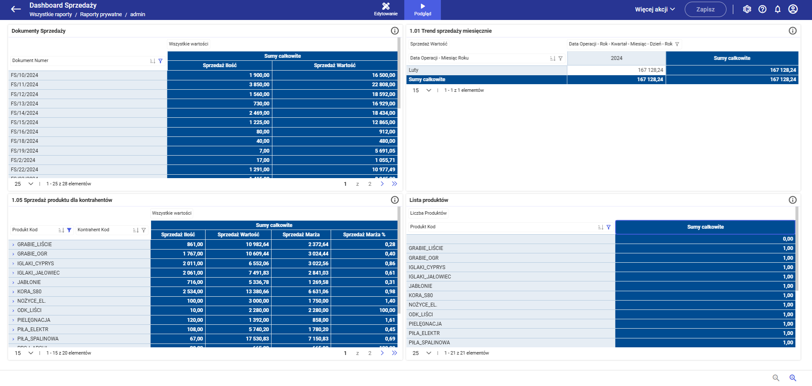This screenshot has width=812, height=386.
Task: Switch to Edytowanie mode
Action: 386,10
